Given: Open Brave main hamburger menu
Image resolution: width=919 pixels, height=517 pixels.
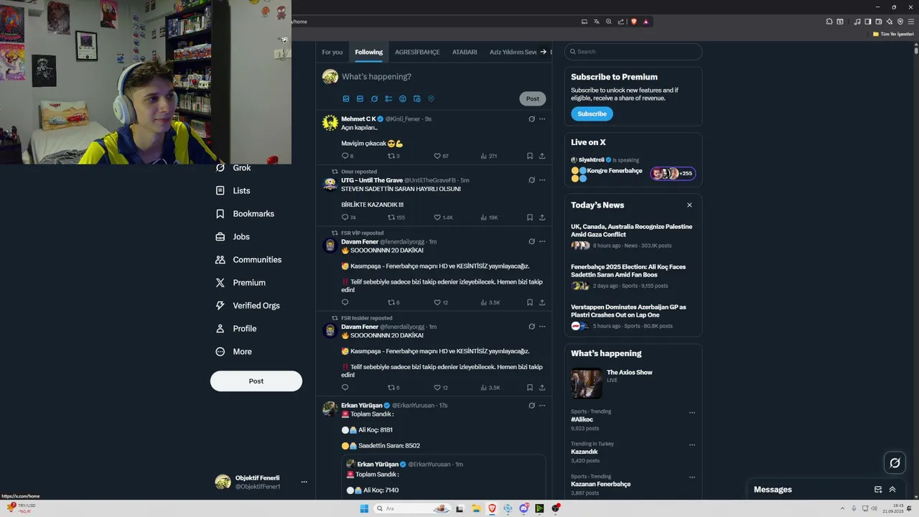Looking at the screenshot, I should point(910,22).
